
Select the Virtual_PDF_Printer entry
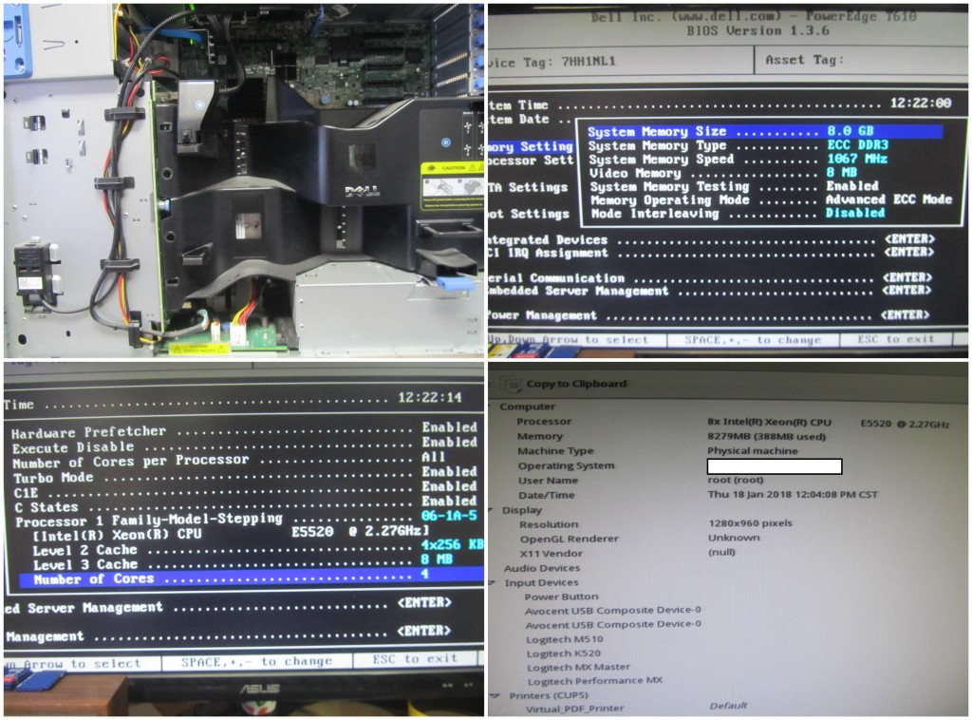tap(574, 709)
